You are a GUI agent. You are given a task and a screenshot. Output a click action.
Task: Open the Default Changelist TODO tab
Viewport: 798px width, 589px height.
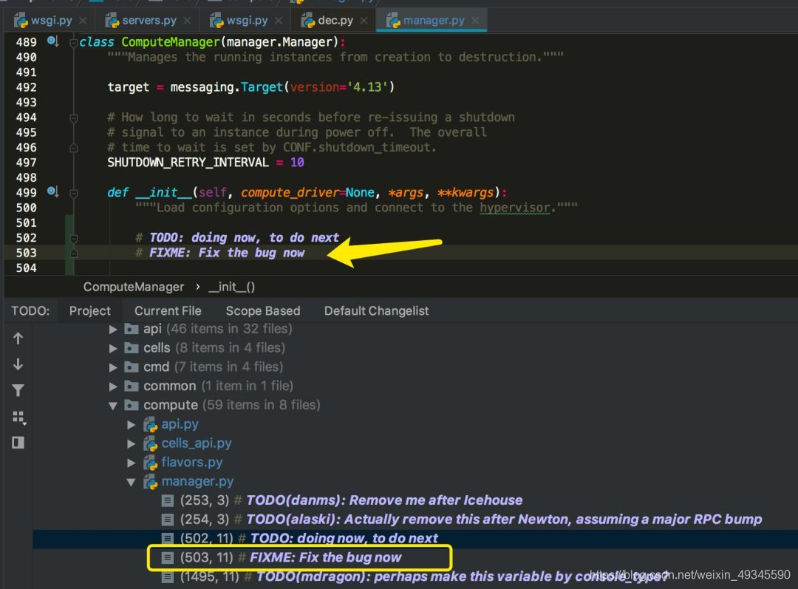pyautogui.click(x=376, y=310)
